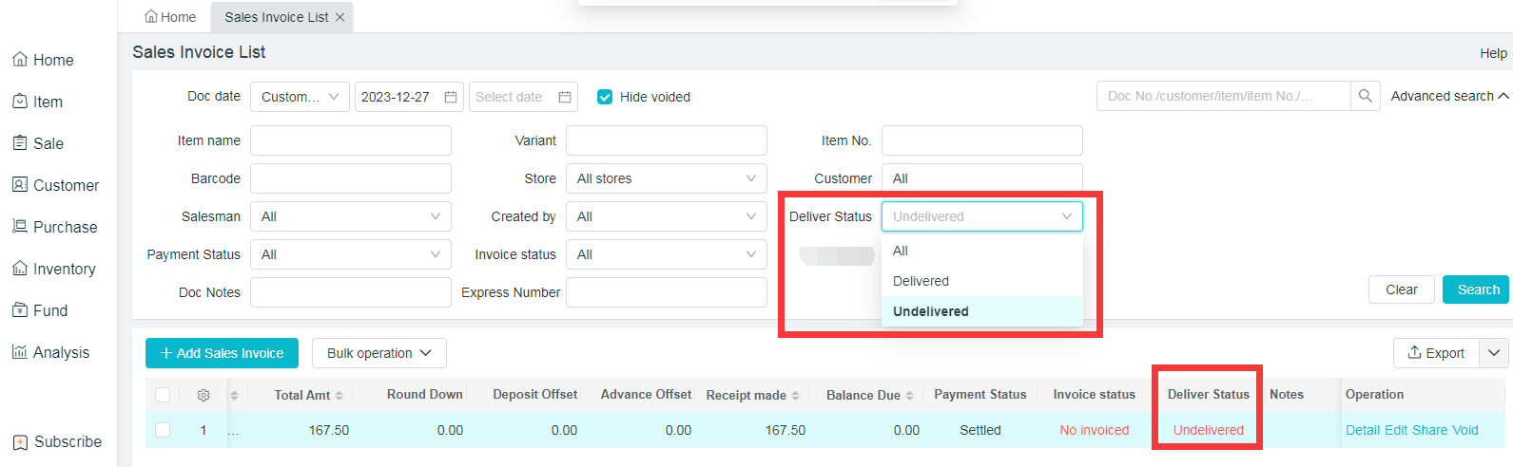The image size is (1513, 467).
Task: Uncheck the Hide voided checkbox
Action: coord(605,97)
